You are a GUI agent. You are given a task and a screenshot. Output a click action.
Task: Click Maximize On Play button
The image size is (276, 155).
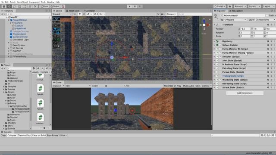click(x=172, y=86)
